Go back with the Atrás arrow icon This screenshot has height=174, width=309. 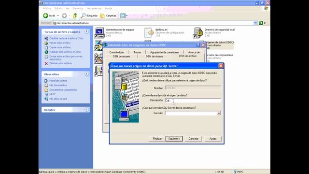click(x=45, y=15)
